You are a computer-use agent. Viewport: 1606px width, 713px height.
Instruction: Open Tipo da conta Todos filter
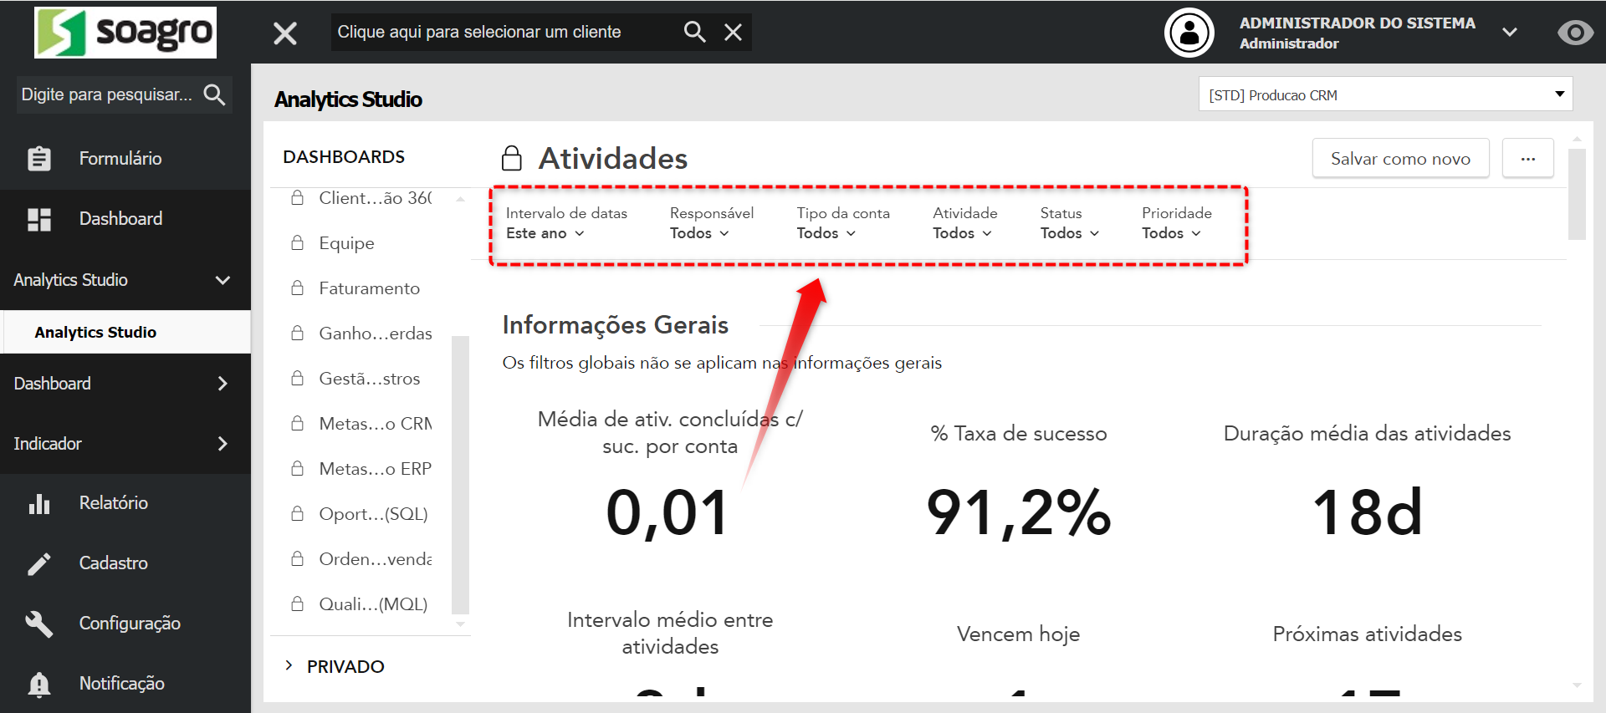[842, 223]
